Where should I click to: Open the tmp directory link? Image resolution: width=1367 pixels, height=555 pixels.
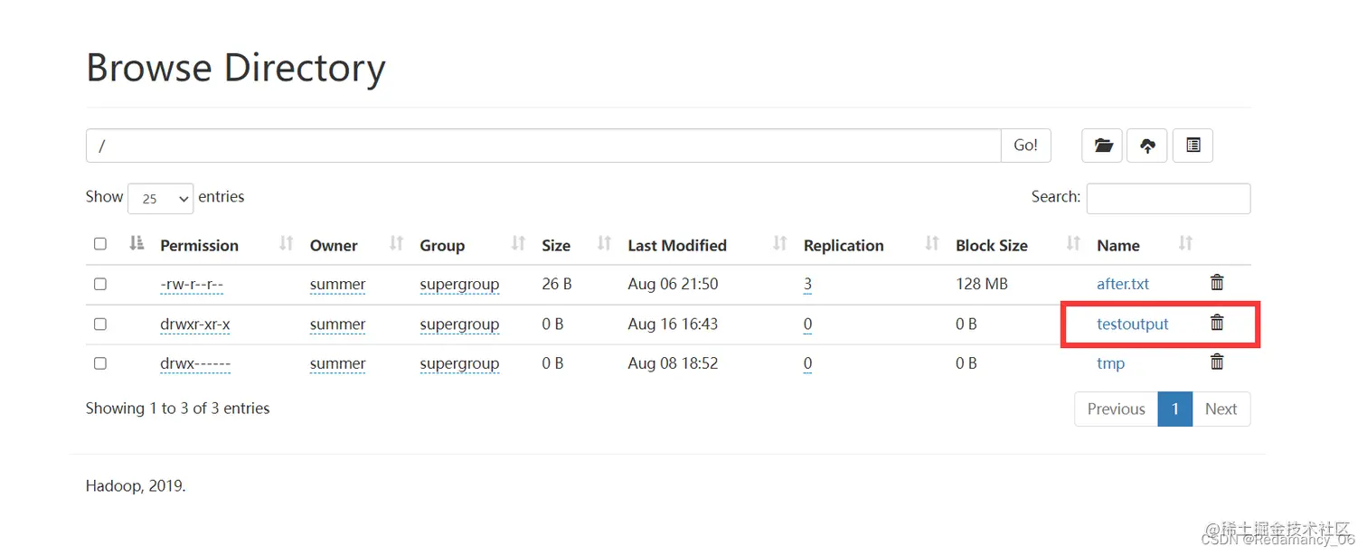(1111, 363)
